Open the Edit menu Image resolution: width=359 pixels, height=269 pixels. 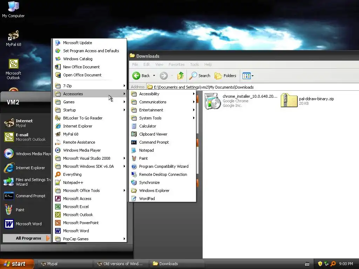[x=147, y=64]
